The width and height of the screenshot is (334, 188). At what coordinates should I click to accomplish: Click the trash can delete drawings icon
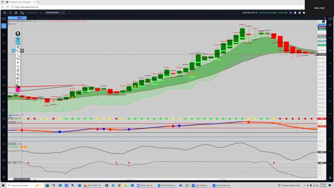pyautogui.click(x=18, y=70)
